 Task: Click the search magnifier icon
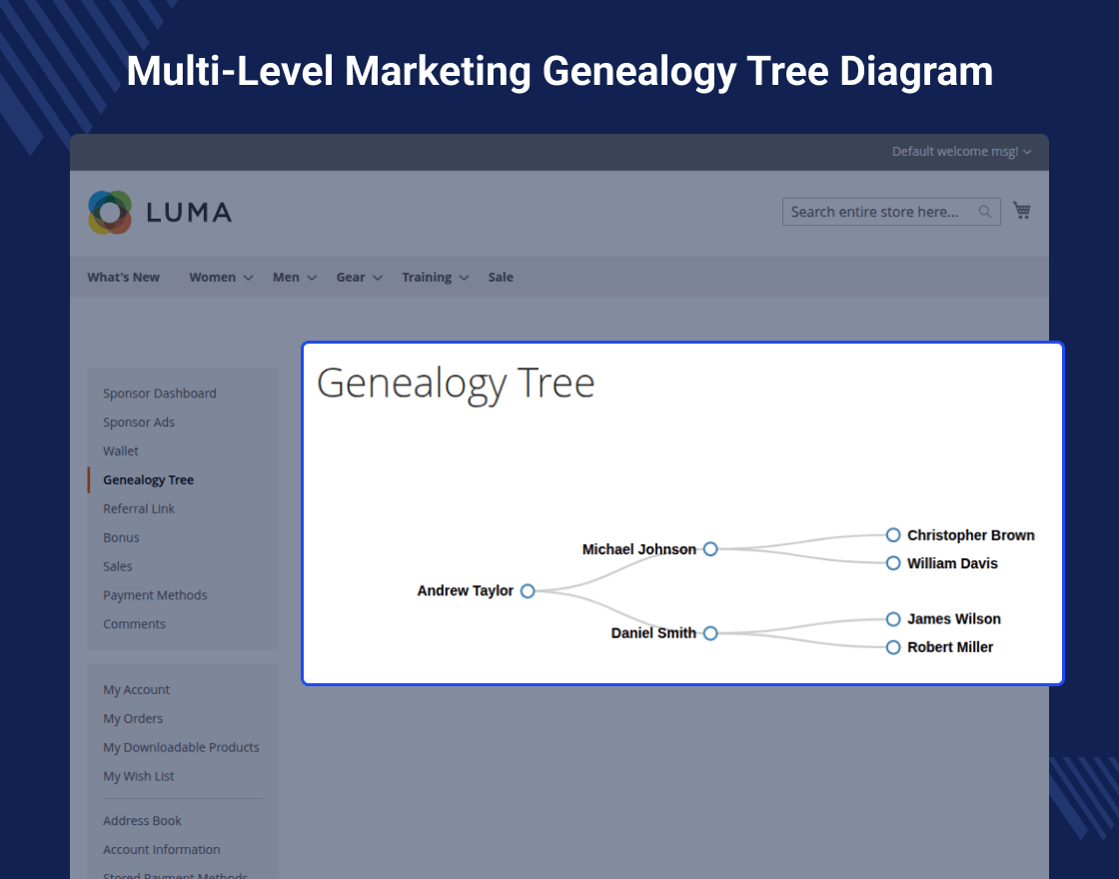985,211
